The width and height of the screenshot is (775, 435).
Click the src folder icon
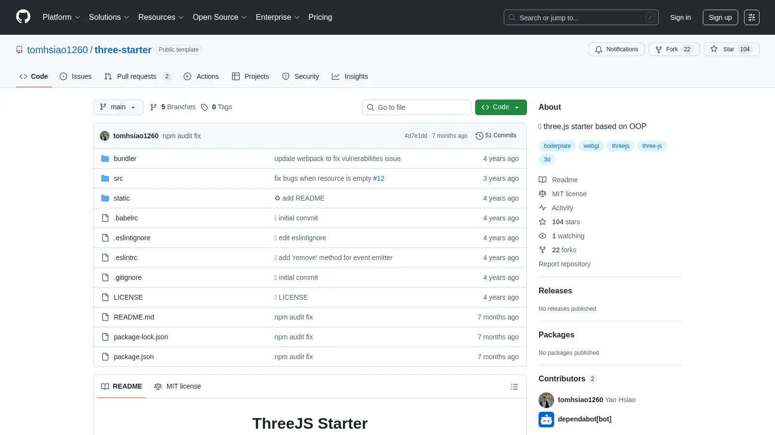(x=105, y=178)
